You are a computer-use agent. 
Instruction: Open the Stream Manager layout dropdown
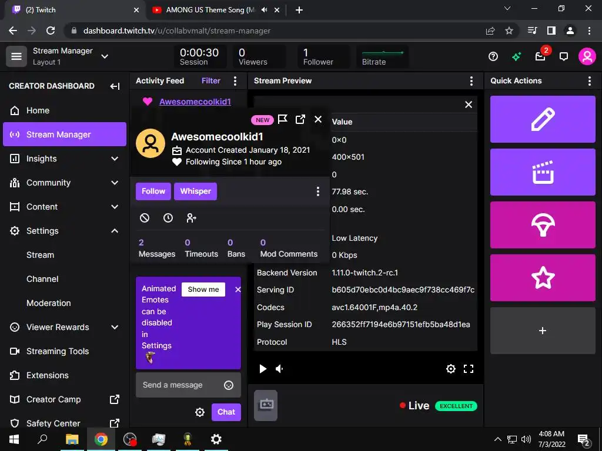[105, 56]
